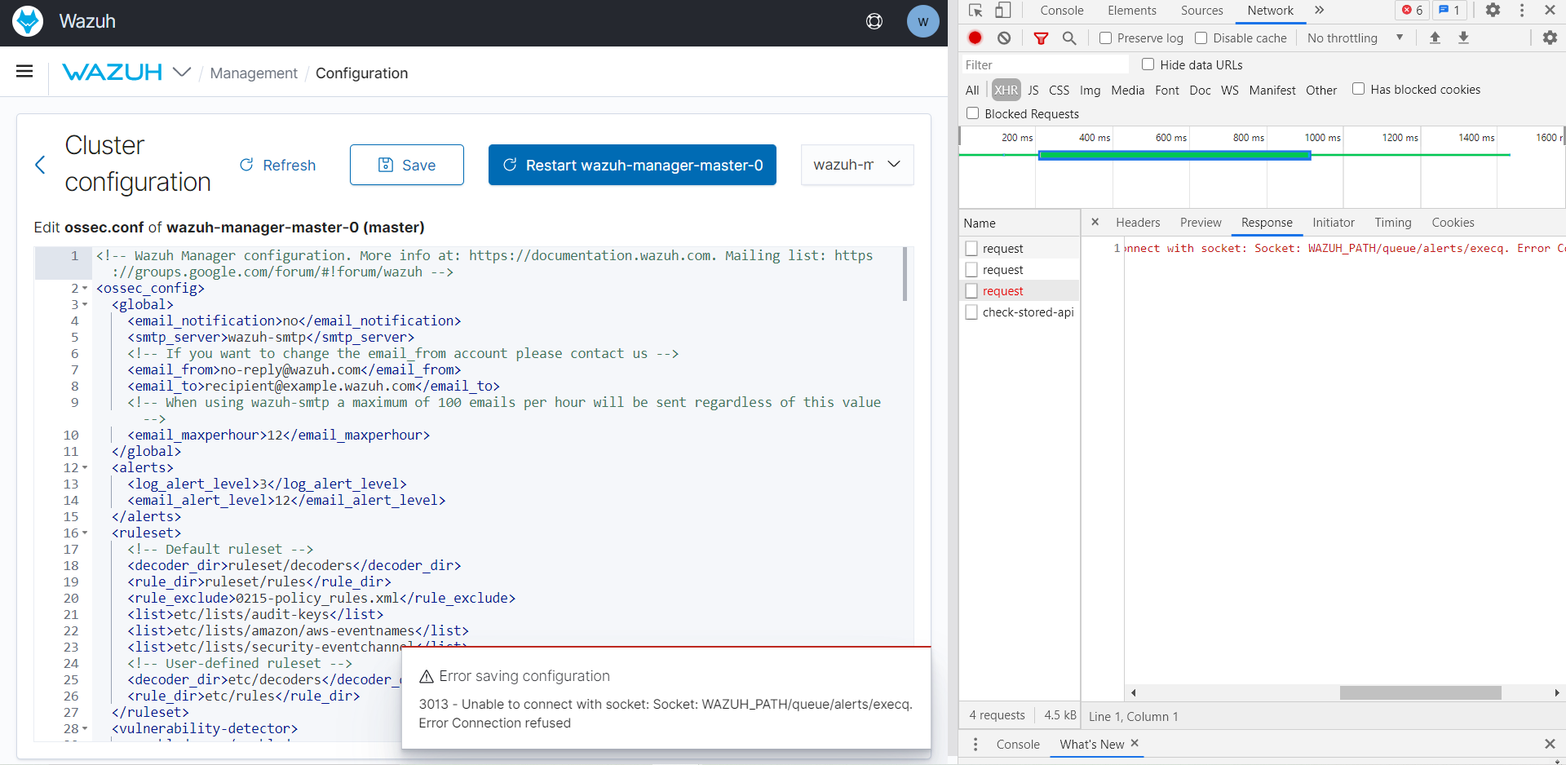Switch to the Console tab in DevTools
1566x765 pixels.
[1061, 11]
